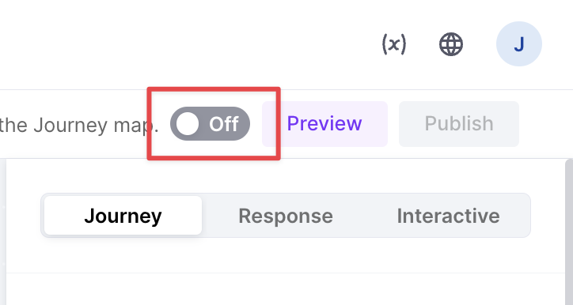
Task: Toggle the Off switch on
Action: [x=210, y=124]
